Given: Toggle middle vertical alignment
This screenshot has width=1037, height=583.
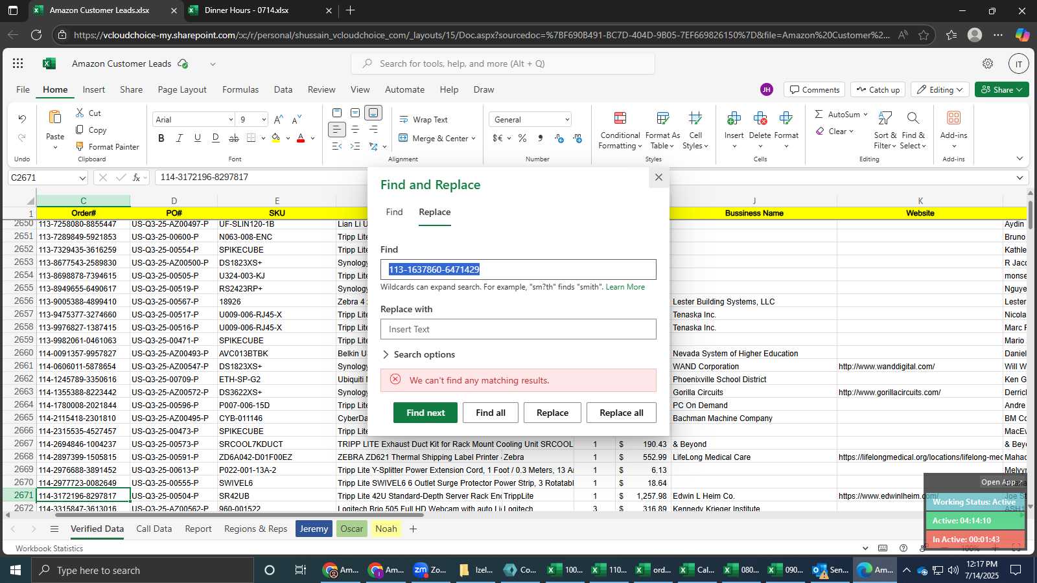Looking at the screenshot, I should (x=355, y=113).
